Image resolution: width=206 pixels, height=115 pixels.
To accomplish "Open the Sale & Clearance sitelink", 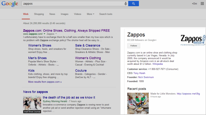I will [88, 46].
